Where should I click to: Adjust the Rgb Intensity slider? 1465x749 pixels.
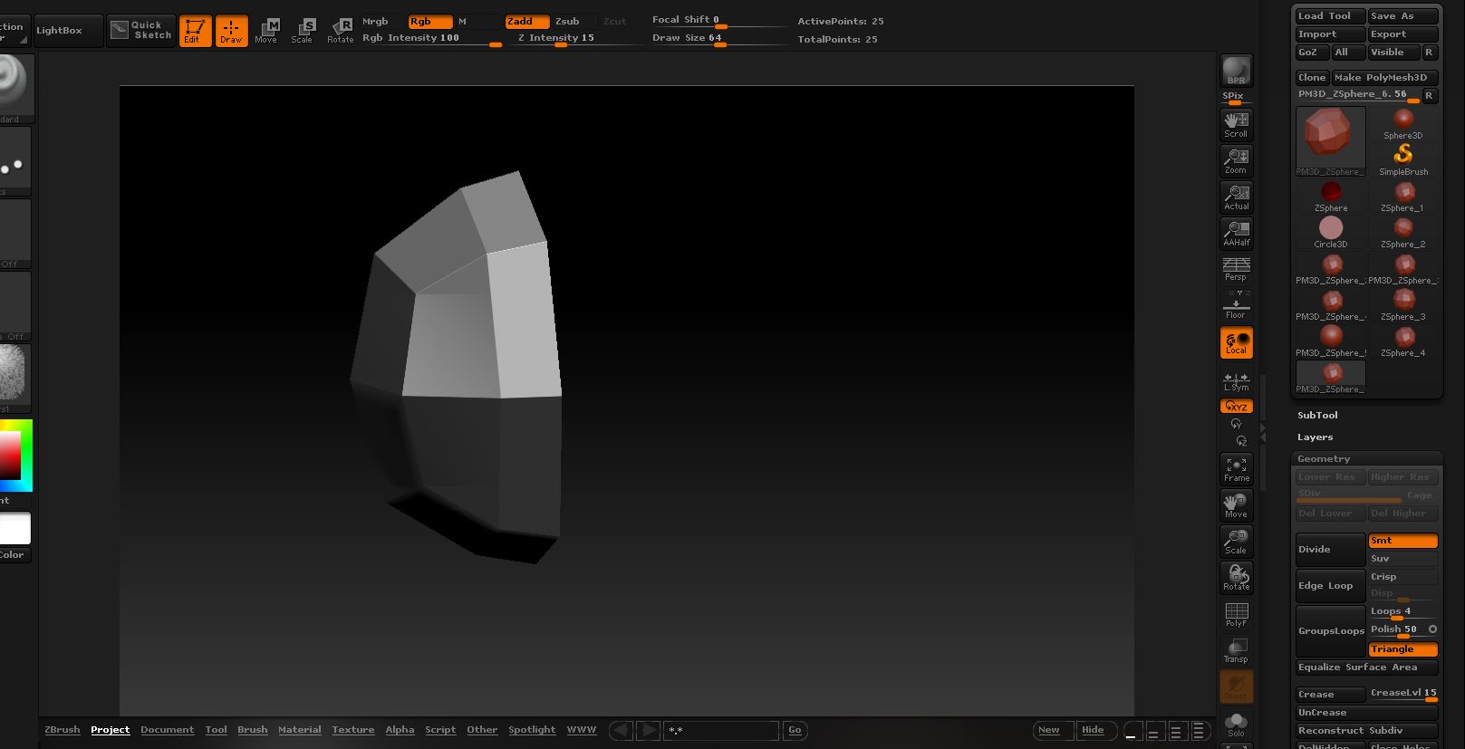[432, 38]
